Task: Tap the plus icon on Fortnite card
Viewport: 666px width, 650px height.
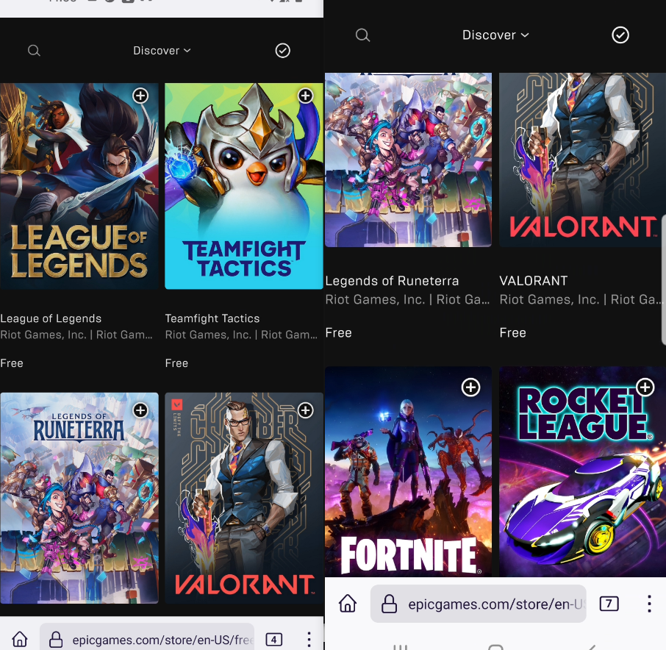Action: [470, 387]
